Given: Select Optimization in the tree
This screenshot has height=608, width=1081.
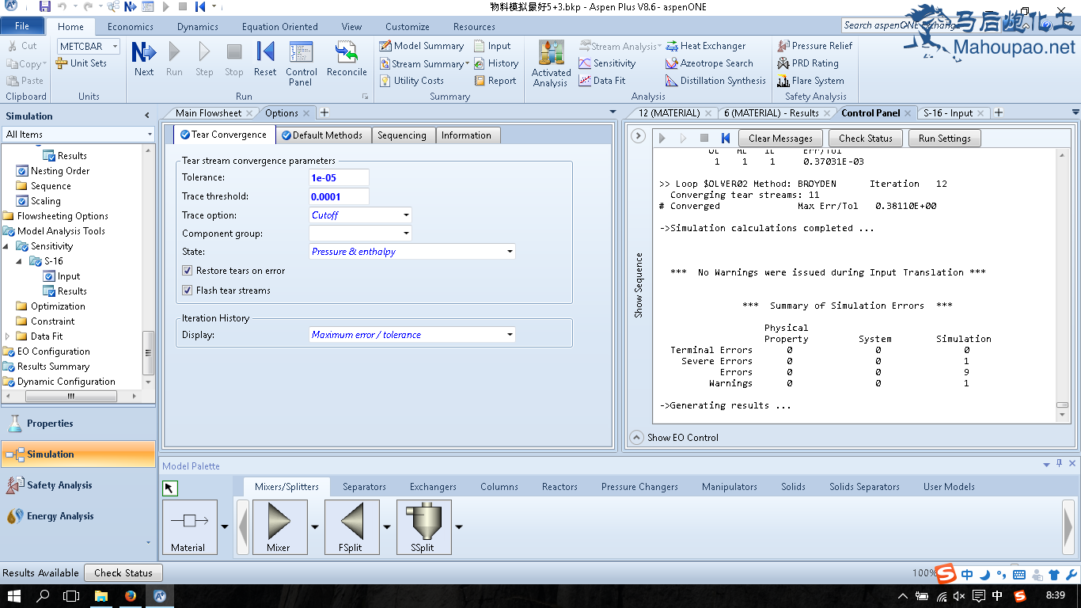Looking at the screenshot, I should [x=58, y=306].
